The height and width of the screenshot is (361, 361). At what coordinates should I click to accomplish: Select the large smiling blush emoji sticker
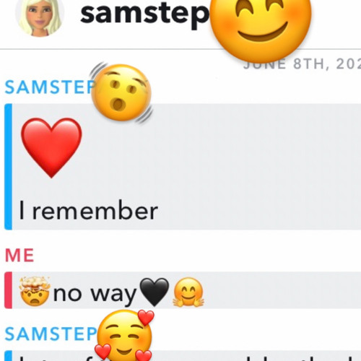pyautogui.click(x=261, y=27)
